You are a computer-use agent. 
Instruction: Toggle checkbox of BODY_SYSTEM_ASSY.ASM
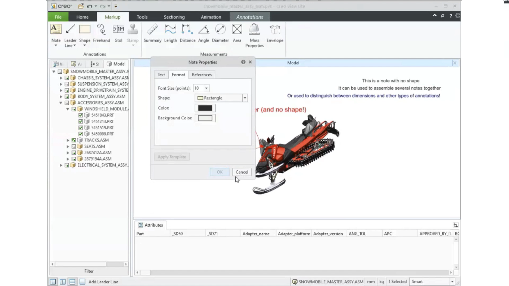pyautogui.click(x=67, y=97)
